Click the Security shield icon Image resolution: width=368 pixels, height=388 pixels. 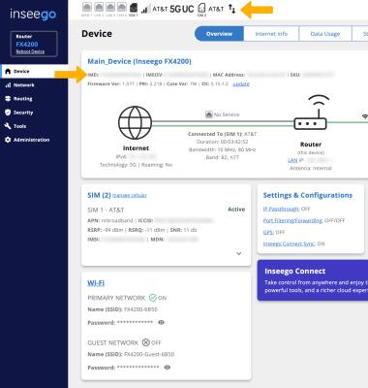click(x=8, y=113)
